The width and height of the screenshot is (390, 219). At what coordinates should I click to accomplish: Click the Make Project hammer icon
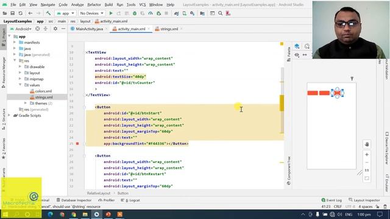coord(48,13)
